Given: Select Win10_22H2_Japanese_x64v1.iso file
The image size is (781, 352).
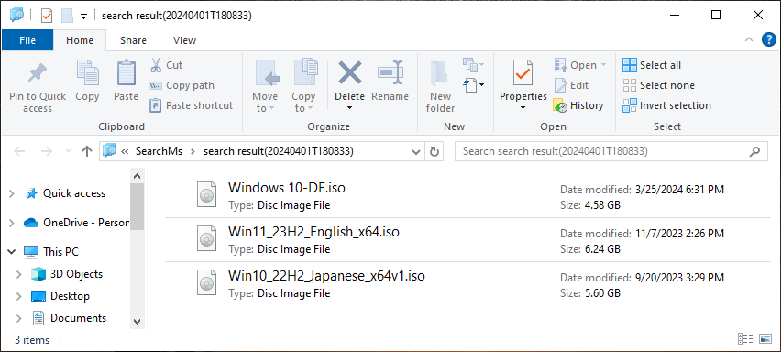Looking at the screenshot, I should [467, 284].
